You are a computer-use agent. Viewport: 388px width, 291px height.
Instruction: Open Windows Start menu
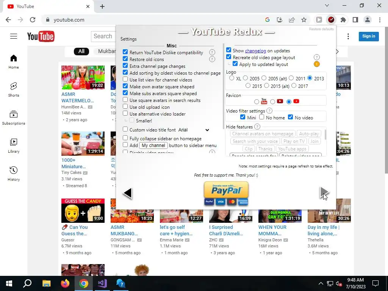[x=9, y=283]
